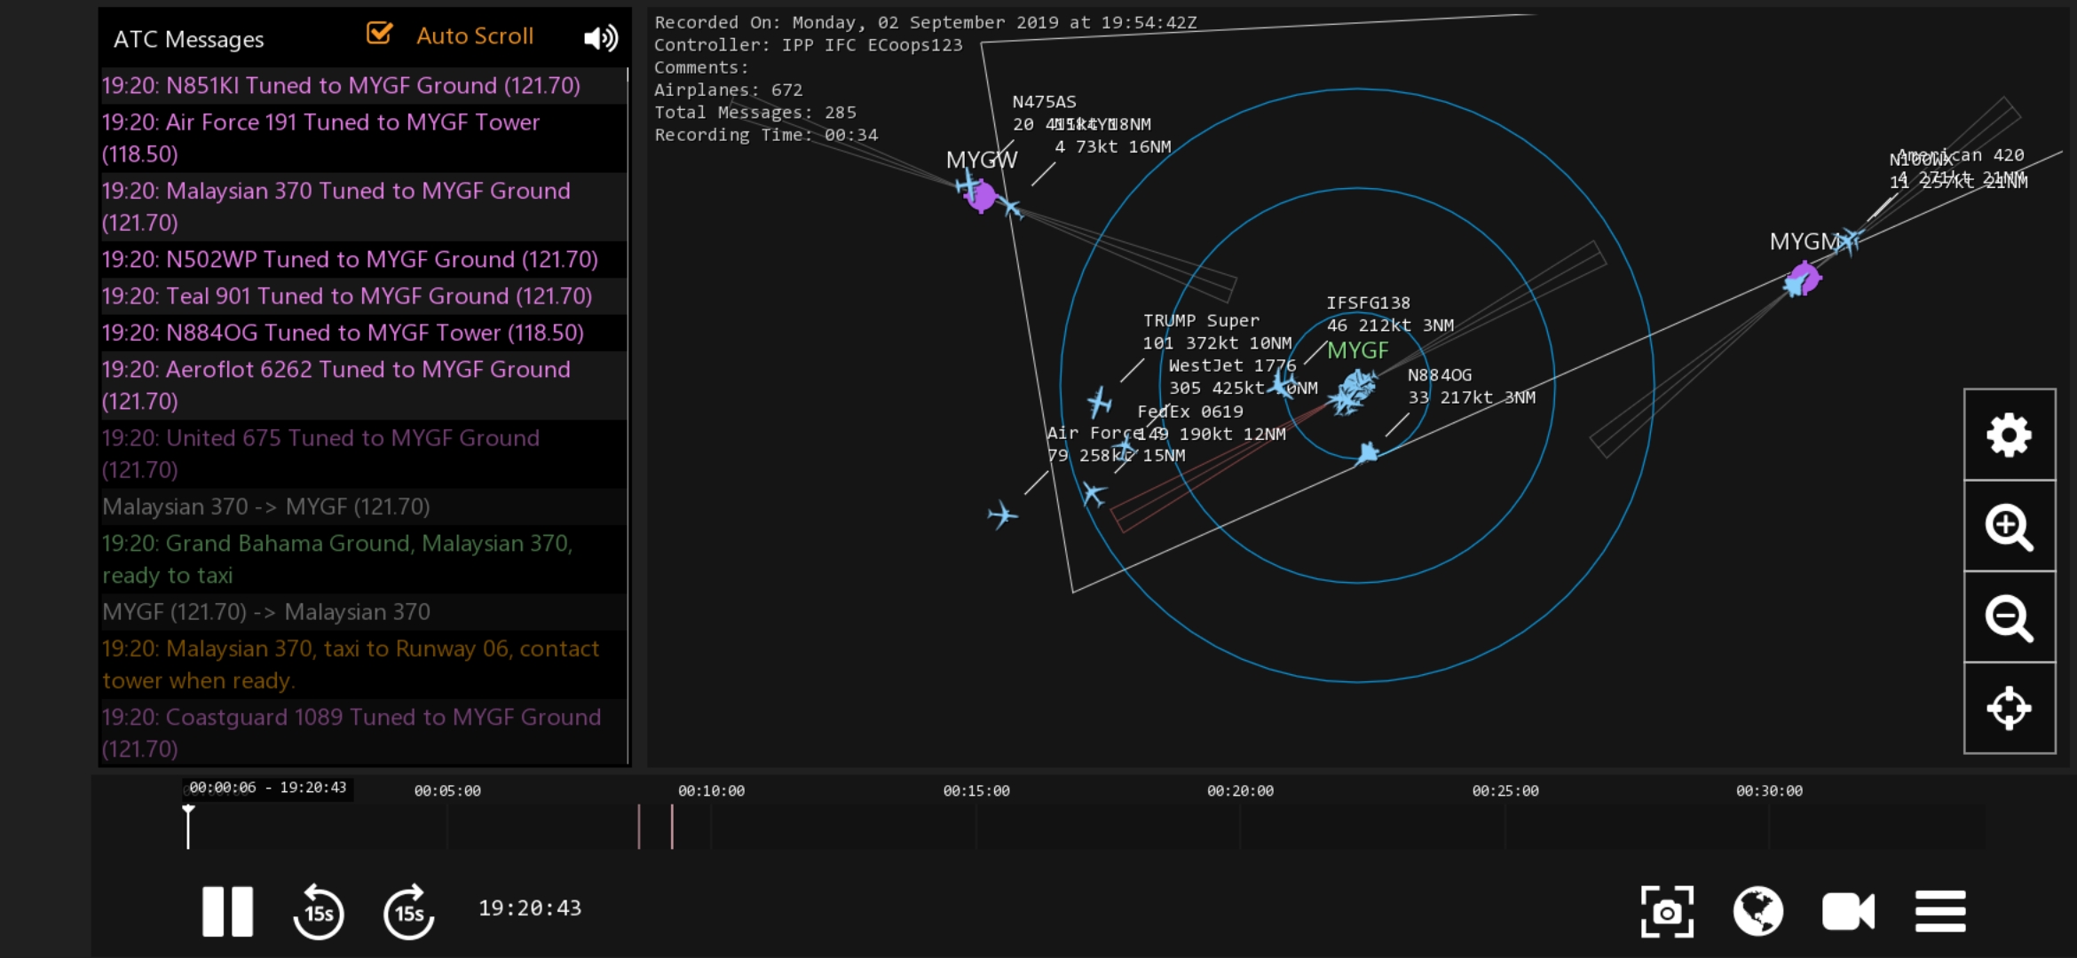Open the hamburger menu

(1940, 911)
